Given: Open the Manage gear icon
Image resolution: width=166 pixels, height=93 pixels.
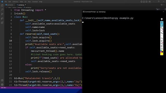Looking at the screenshot, I should [x=2, y=84].
